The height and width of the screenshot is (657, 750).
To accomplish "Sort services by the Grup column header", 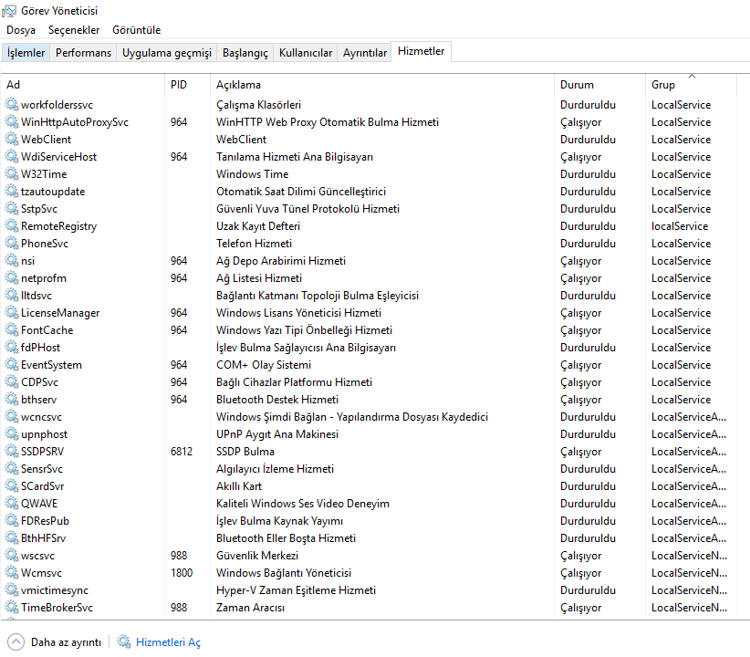I will 663,85.
